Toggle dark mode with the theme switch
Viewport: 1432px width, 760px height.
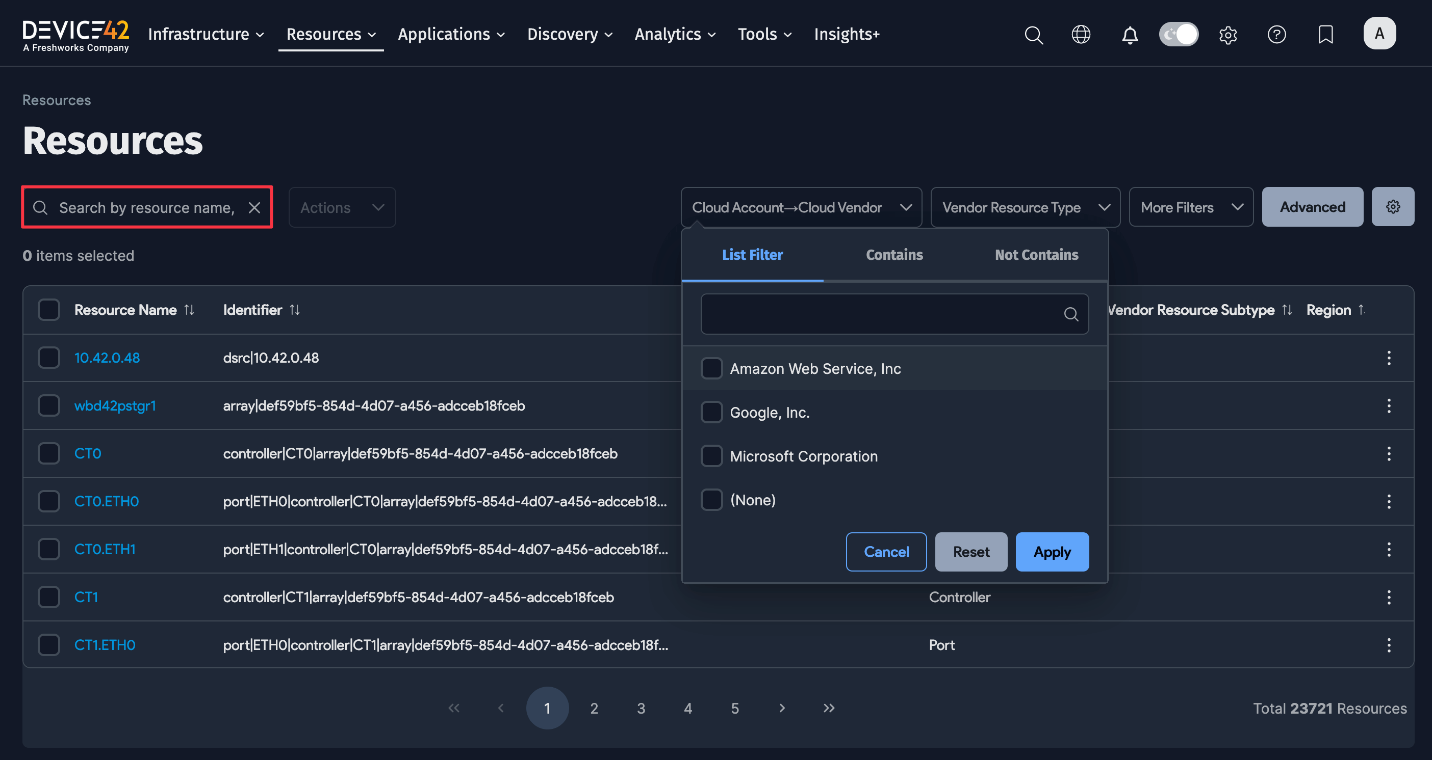tap(1179, 34)
